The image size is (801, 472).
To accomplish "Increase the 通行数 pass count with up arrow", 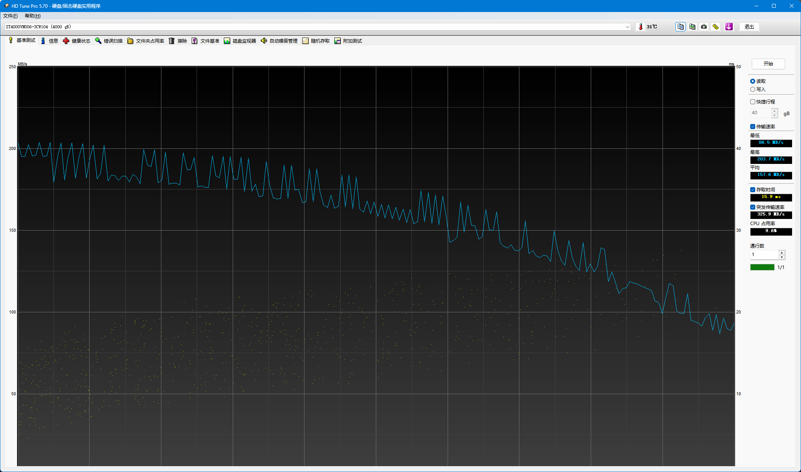I will tap(782, 253).
